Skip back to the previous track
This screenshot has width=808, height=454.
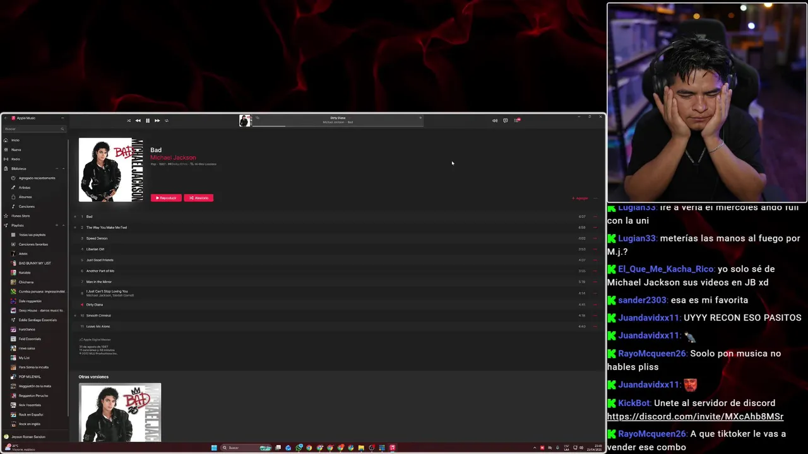(x=138, y=120)
